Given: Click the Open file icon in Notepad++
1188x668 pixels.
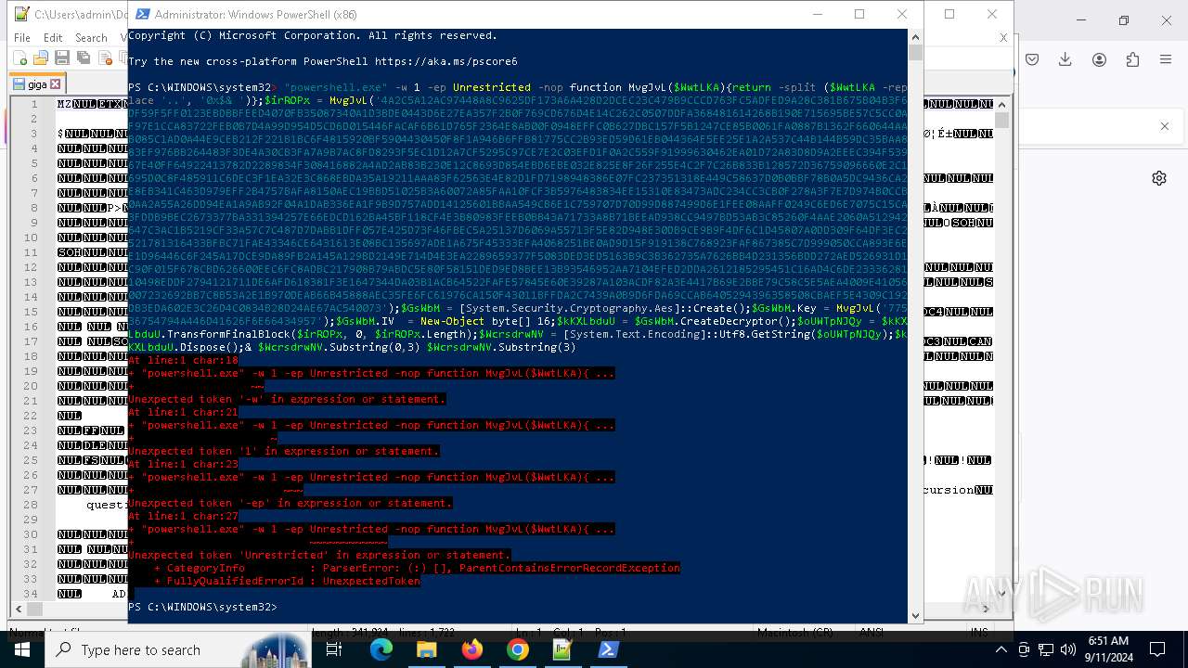Looking at the screenshot, I should pyautogui.click(x=42, y=58).
